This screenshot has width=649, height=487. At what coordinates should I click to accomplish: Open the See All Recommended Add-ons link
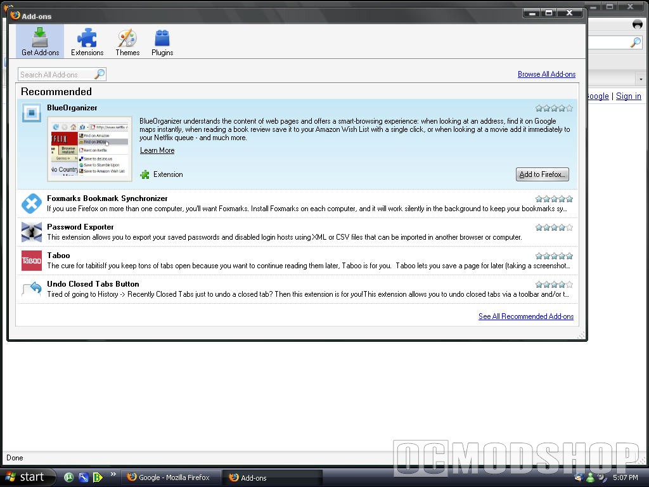[526, 316]
